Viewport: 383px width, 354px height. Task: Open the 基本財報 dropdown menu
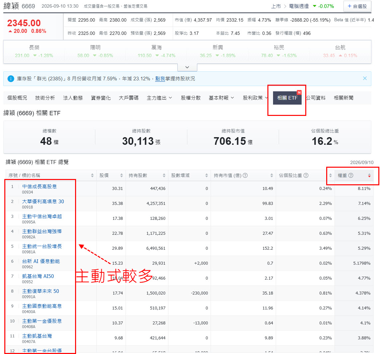[x=221, y=98]
